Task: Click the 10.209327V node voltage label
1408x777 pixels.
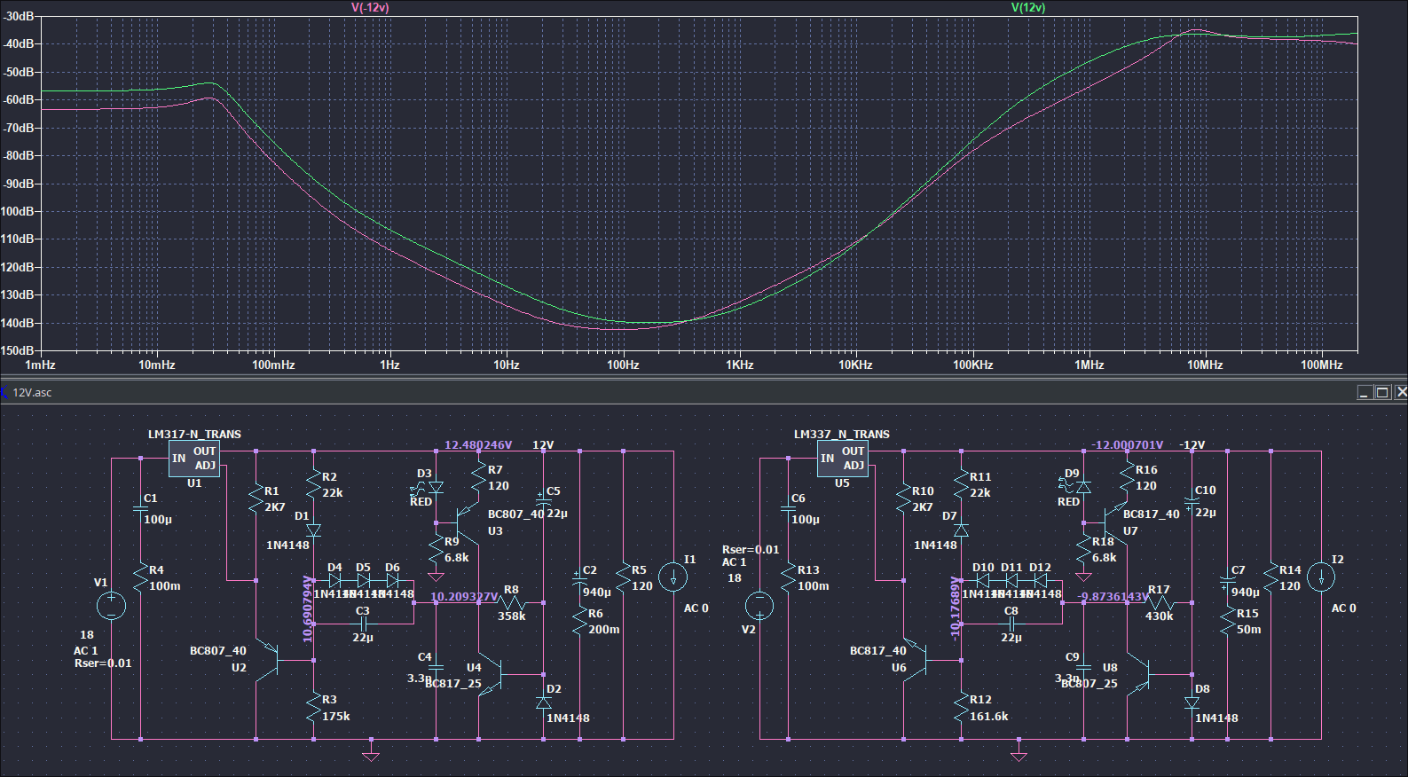Action: [464, 596]
